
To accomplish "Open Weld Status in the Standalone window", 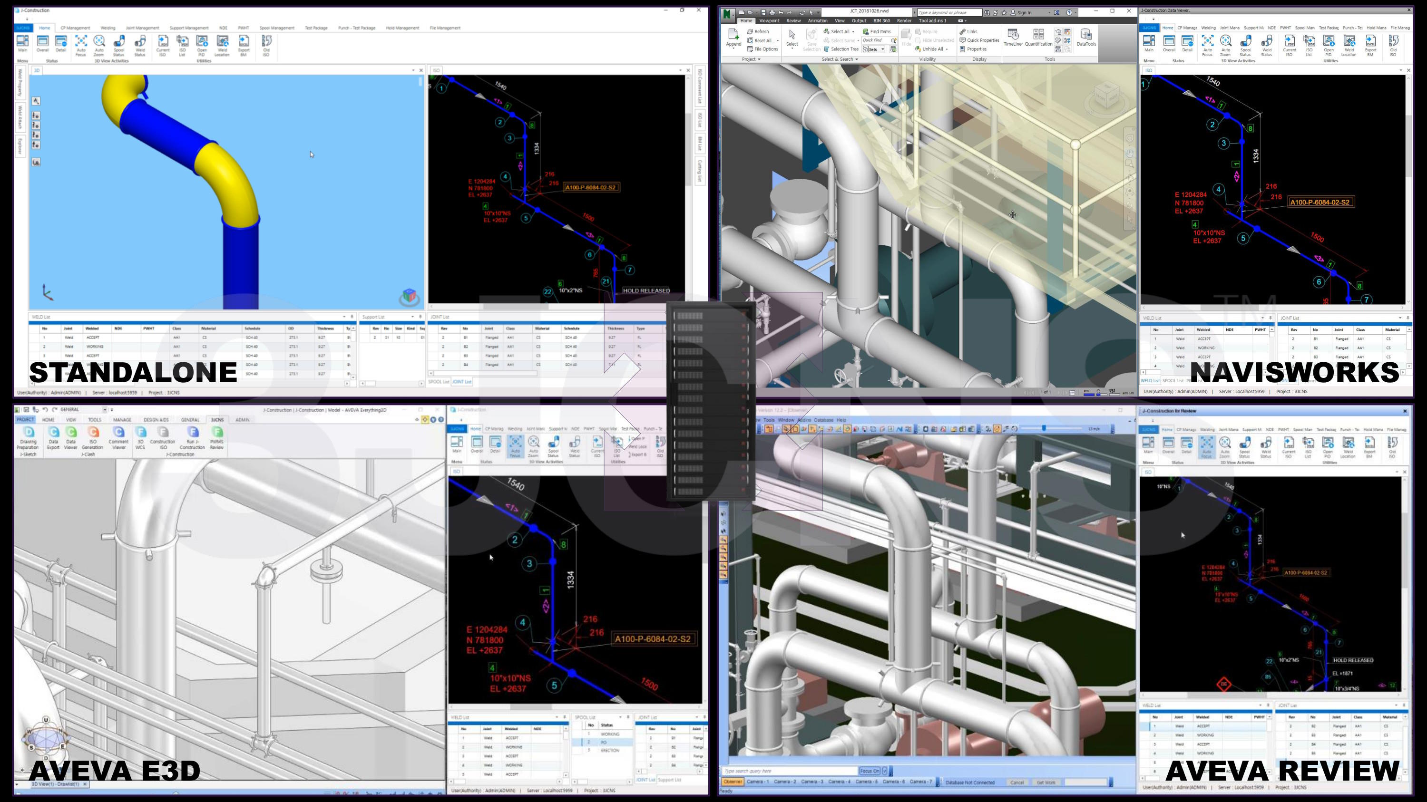I will [140, 45].
